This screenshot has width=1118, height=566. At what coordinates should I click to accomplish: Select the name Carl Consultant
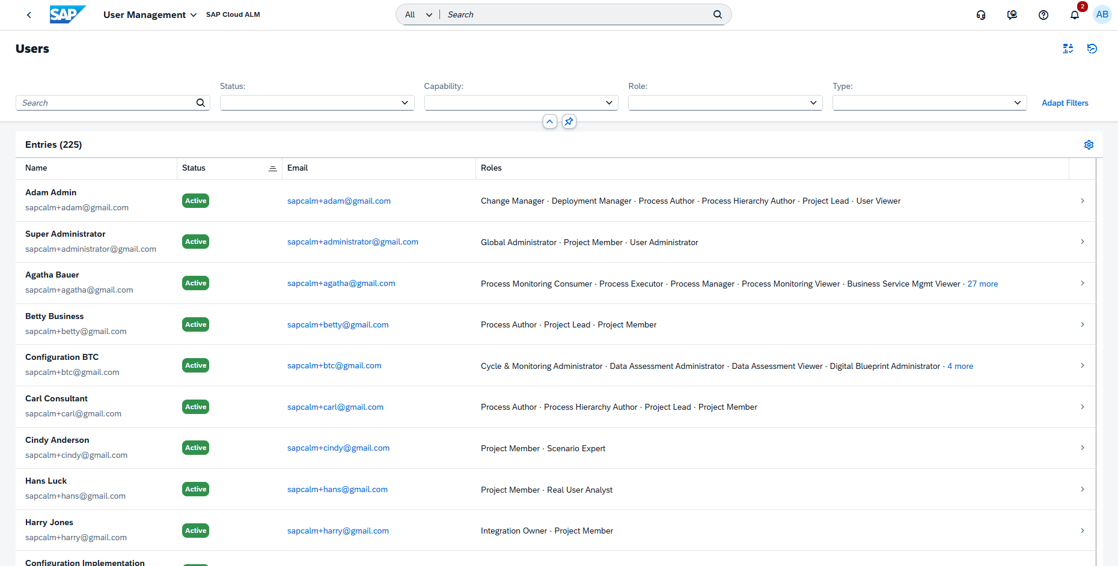[x=57, y=399]
